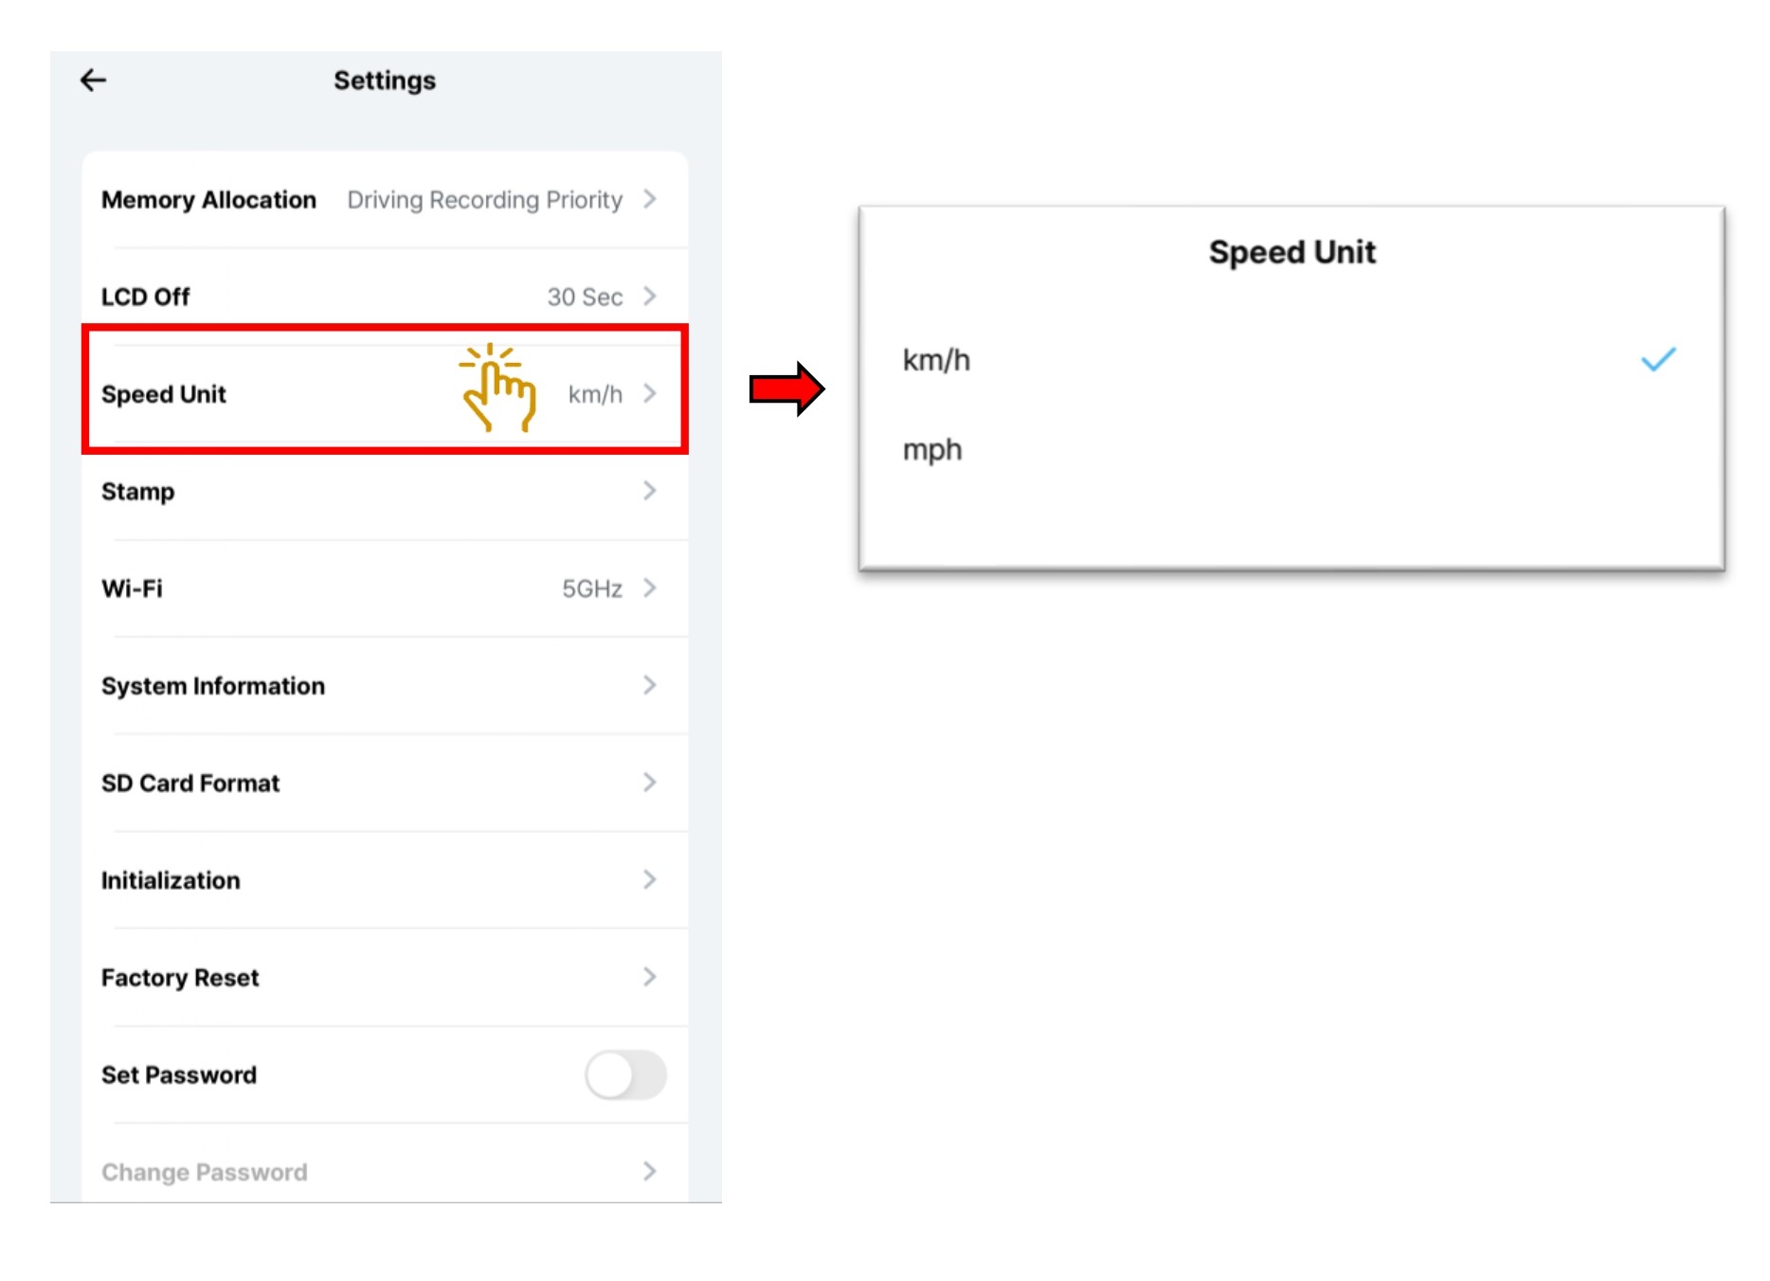Expand the Wi-Fi 5GHz chevron
Viewport: 1770px width, 1281px height.
point(650,588)
